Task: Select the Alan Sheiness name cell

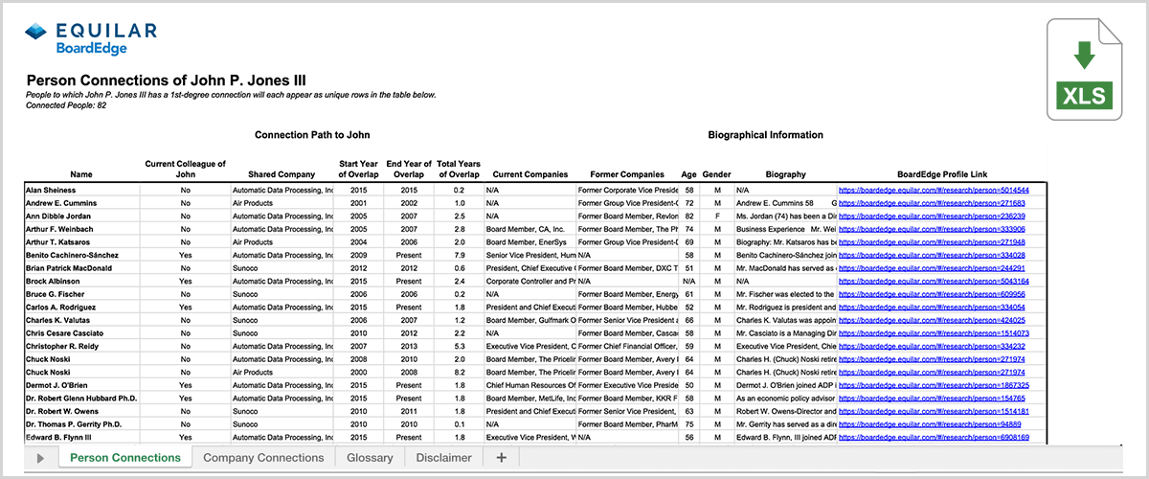Action: click(x=81, y=191)
